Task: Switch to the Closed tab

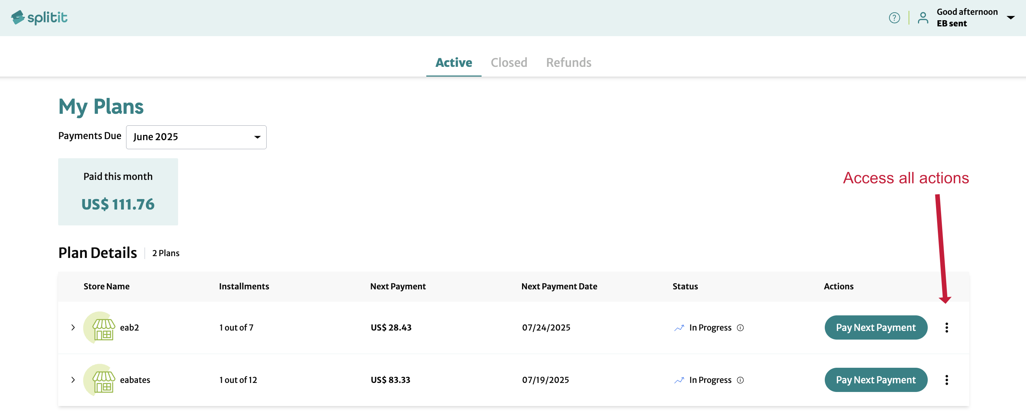Action: 509,62
